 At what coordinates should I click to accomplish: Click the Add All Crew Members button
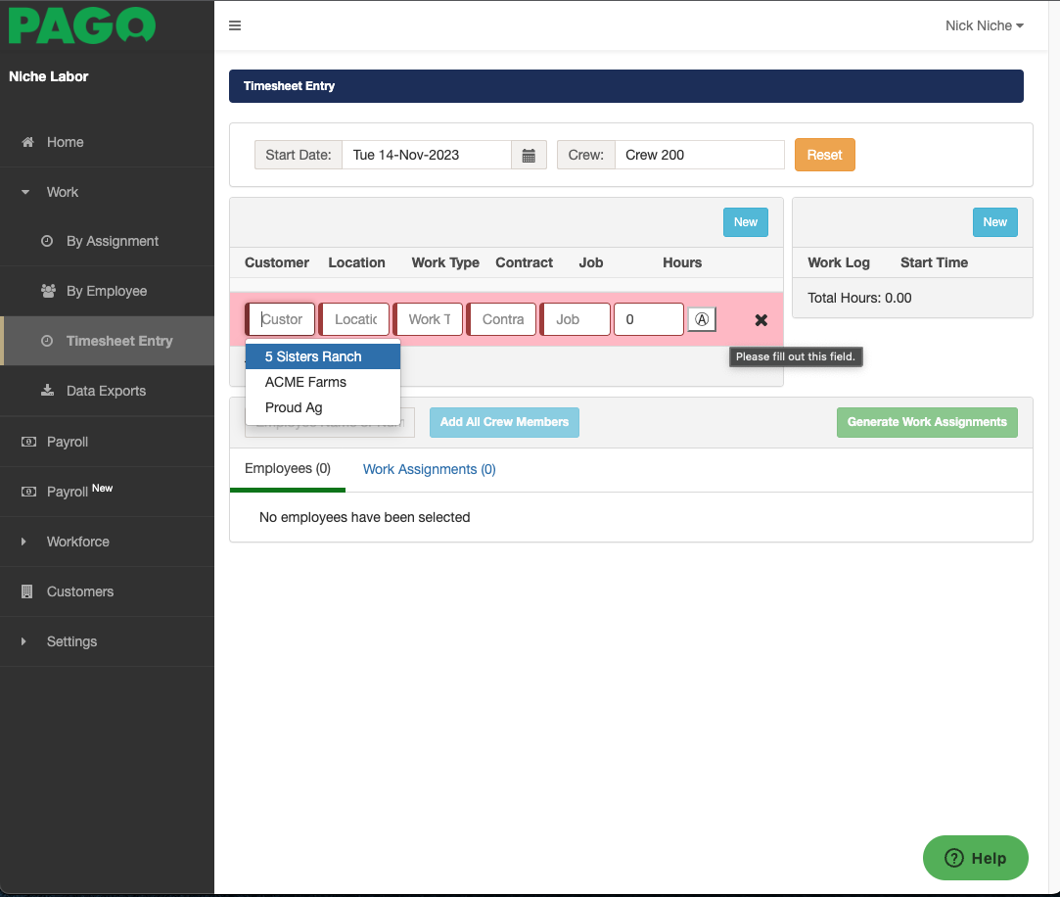click(x=504, y=422)
